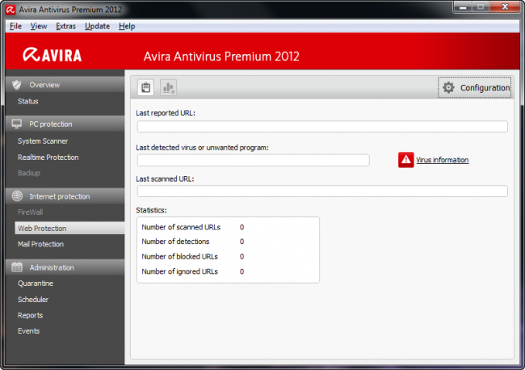Click the Last detected virus field
This screenshot has width=525, height=370.
coord(253,160)
